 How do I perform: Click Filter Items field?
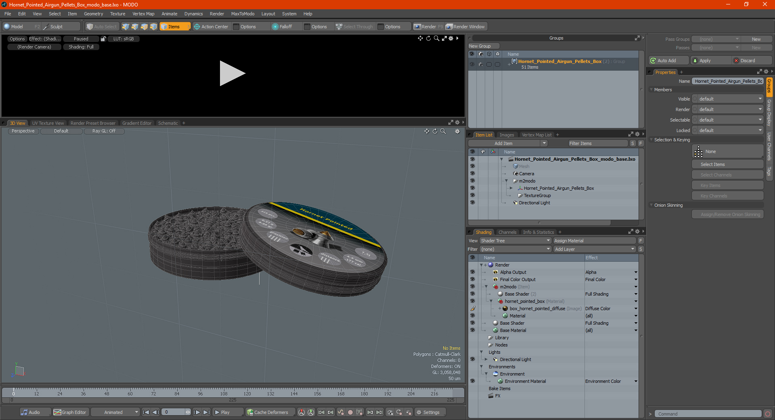[x=598, y=143]
